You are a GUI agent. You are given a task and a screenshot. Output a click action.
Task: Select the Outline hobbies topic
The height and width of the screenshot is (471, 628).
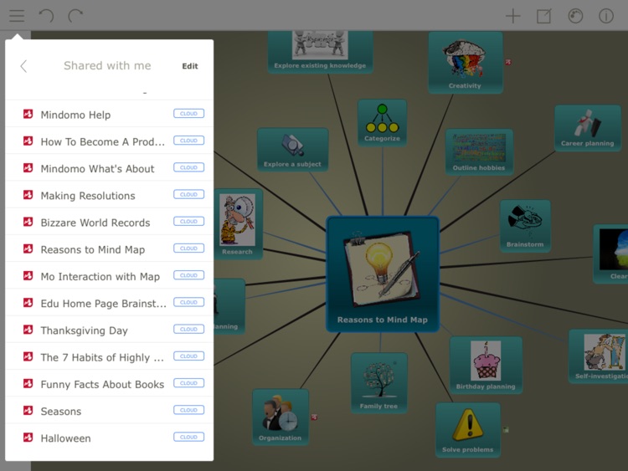(x=479, y=151)
